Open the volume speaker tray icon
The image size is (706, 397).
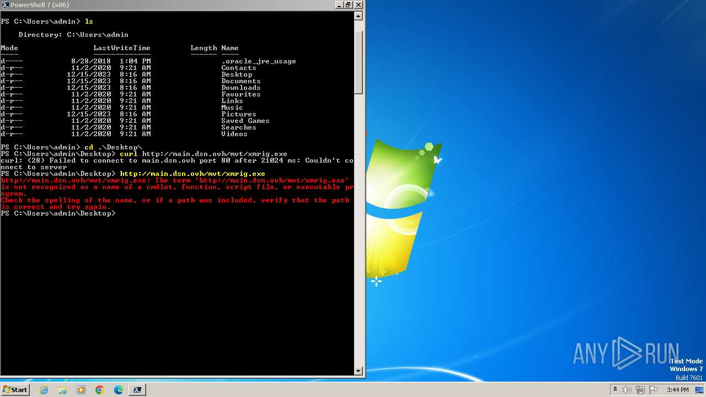pyautogui.click(x=627, y=390)
